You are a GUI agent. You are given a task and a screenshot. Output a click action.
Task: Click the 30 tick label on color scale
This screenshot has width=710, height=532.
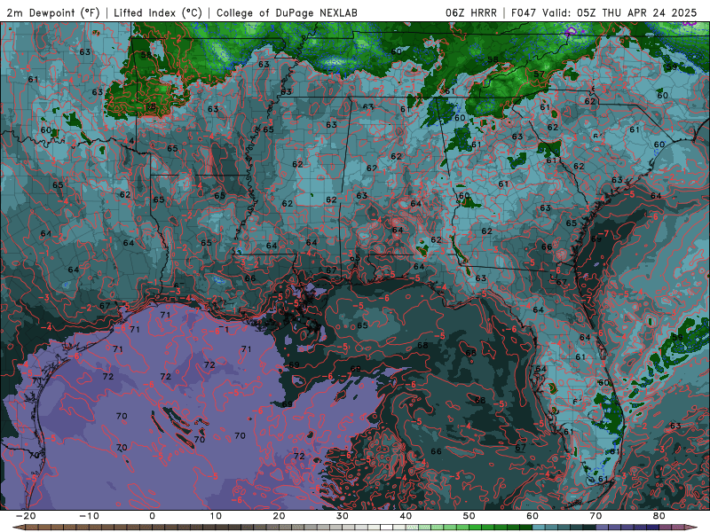coord(343,516)
